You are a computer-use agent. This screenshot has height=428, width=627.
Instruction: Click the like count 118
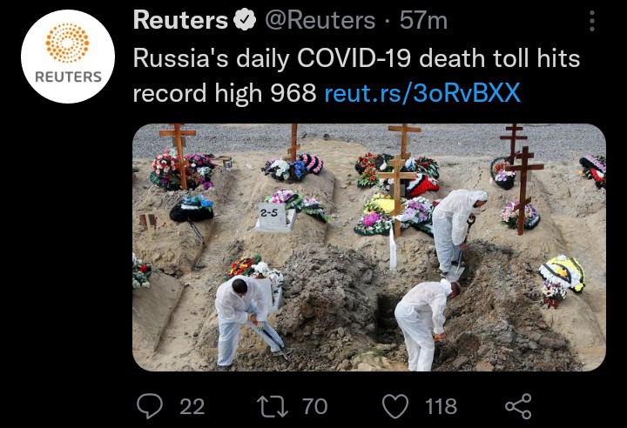(x=441, y=406)
